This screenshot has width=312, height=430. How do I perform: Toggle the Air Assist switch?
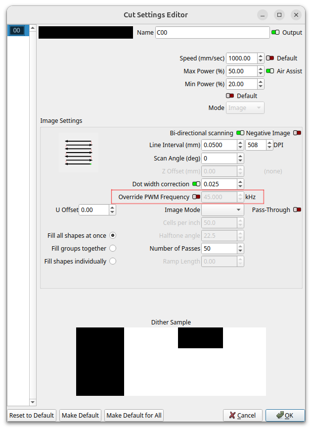270,71
